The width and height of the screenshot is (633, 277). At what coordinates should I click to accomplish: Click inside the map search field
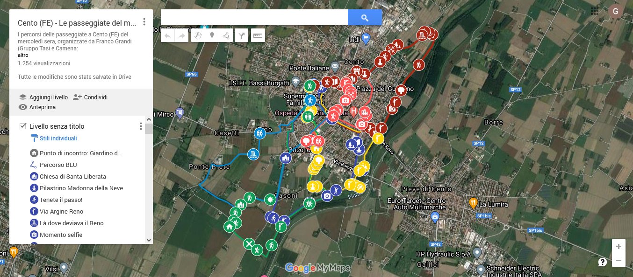[254, 18]
